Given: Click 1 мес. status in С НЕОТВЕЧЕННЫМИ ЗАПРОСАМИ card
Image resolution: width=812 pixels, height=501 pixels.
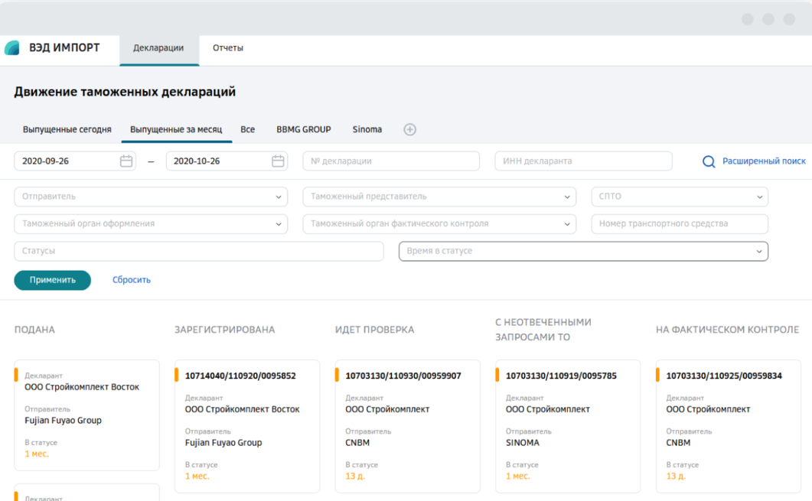Looking at the screenshot, I should click(x=518, y=477).
